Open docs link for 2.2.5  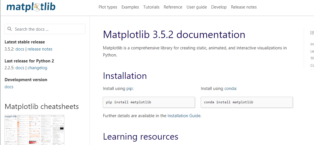click(20, 68)
